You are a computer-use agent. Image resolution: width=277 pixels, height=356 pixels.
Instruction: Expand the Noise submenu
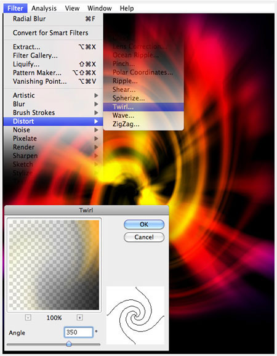coord(54,130)
